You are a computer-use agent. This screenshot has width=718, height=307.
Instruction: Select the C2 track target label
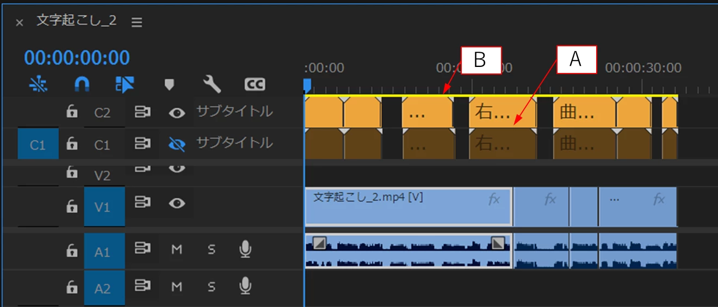point(102,113)
